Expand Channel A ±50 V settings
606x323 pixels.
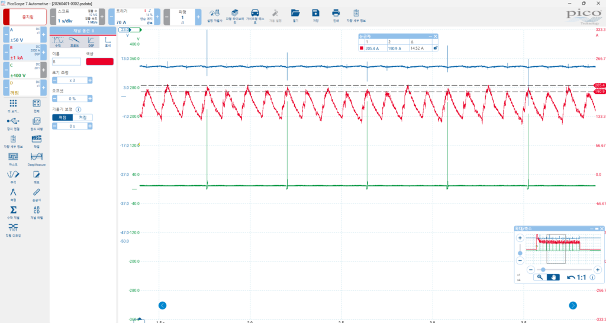(x=24, y=35)
